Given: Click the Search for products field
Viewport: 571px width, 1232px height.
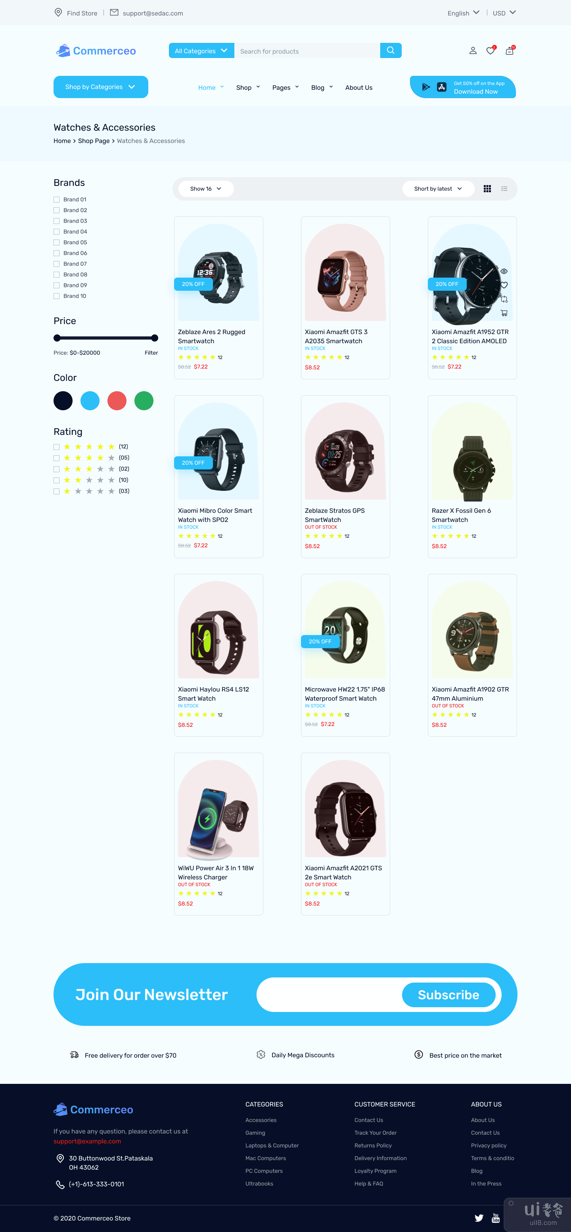Looking at the screenshot, I should 307,51.
